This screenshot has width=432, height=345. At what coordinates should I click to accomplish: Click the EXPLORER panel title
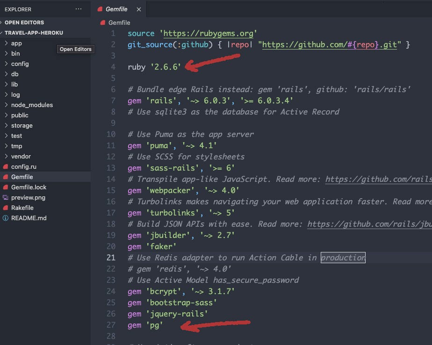click(x=18, y=9)
